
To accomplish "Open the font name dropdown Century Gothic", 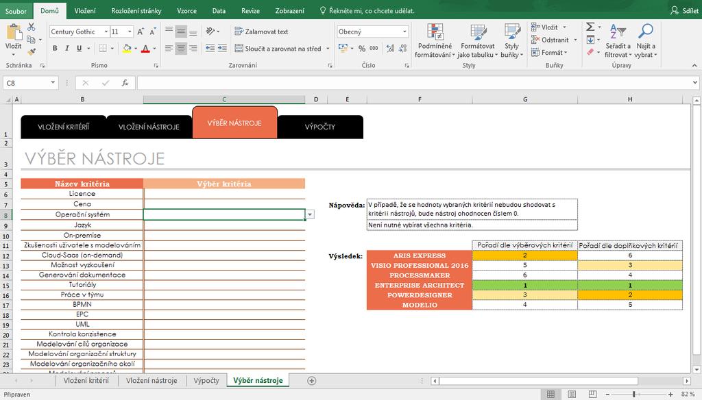I will [x=106, y=32].
